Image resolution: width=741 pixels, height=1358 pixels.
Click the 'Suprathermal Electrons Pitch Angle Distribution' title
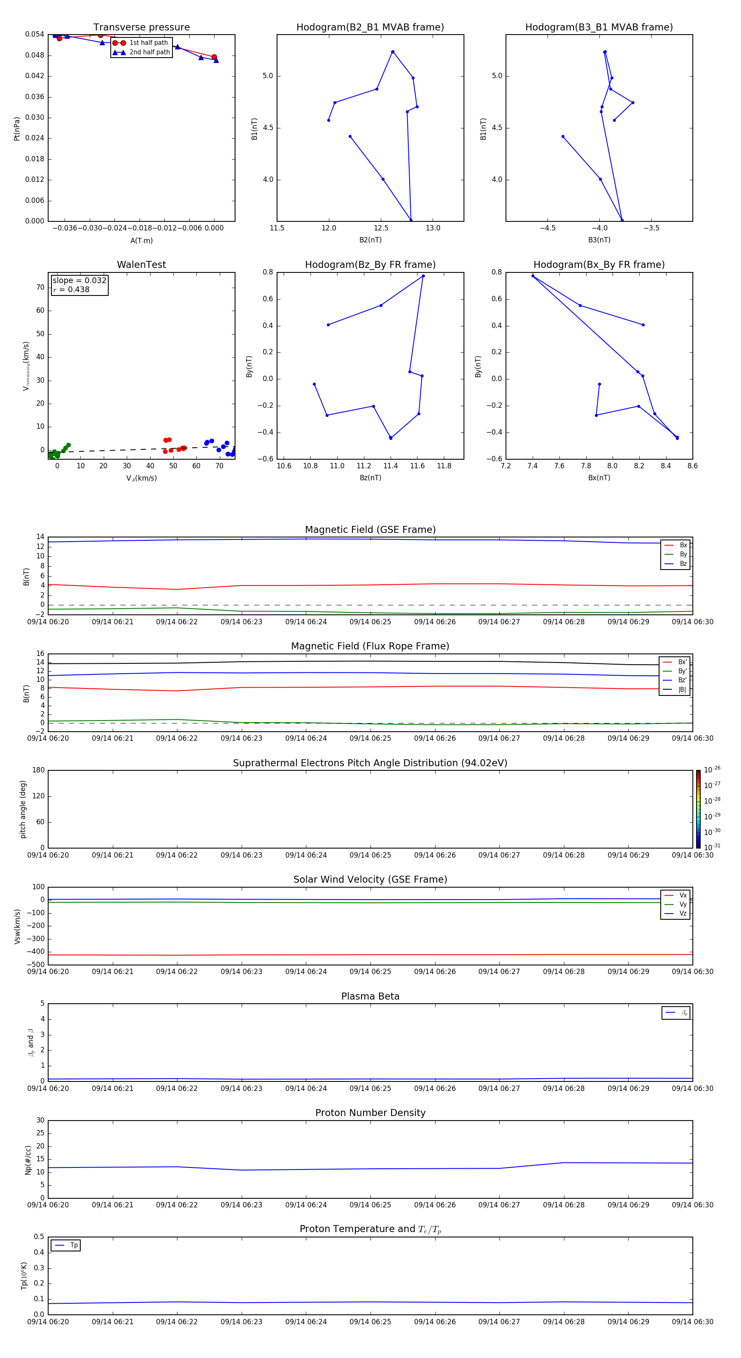[370, 763]
